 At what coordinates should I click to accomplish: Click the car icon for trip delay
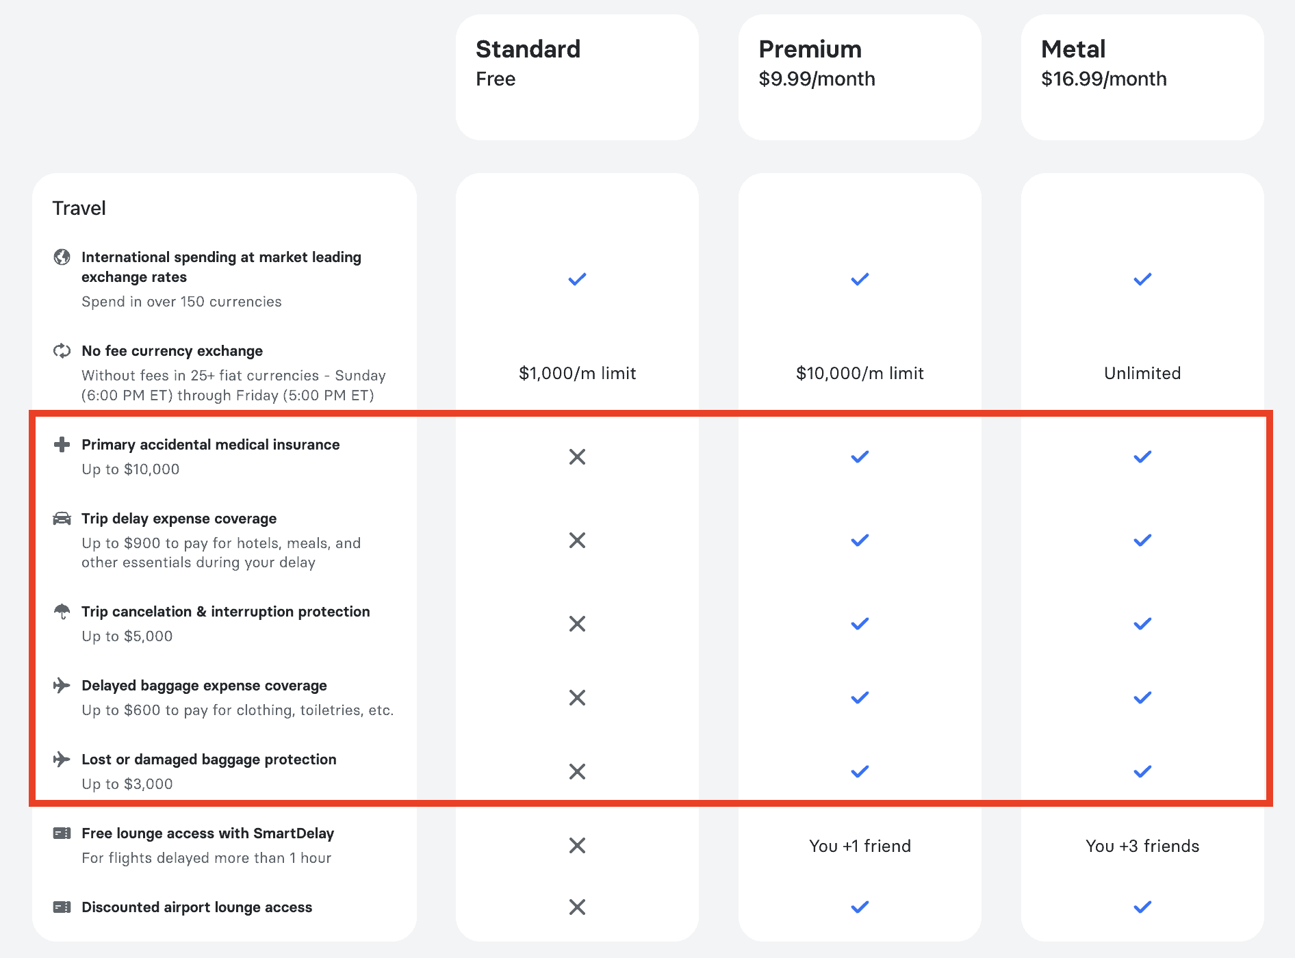click(x=62, y=518)
